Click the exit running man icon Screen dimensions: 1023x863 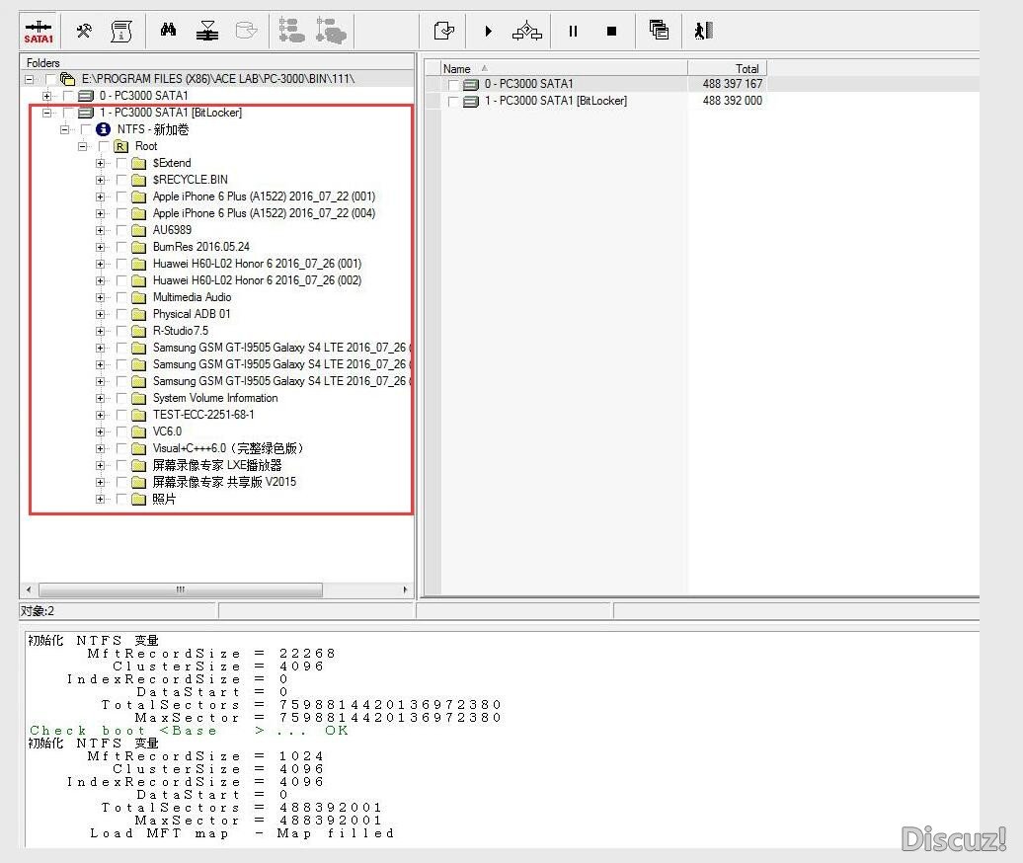pyautogui.click(x=703, y=32)
